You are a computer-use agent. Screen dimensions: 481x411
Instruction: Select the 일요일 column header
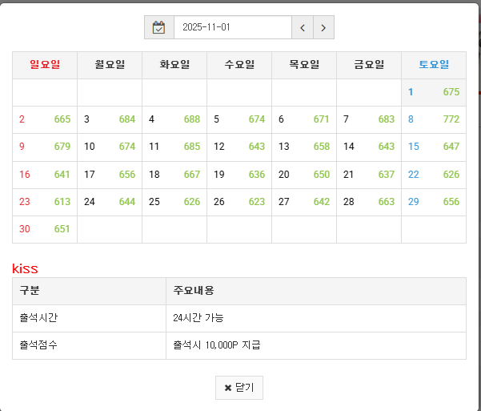(45, 65)
